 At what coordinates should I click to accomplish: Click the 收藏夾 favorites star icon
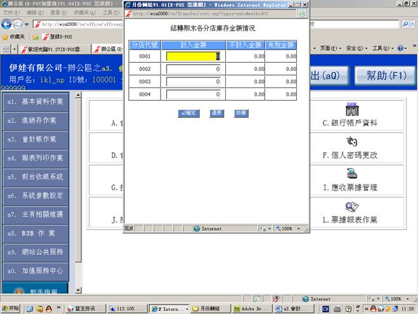click(x=5, y=37)
